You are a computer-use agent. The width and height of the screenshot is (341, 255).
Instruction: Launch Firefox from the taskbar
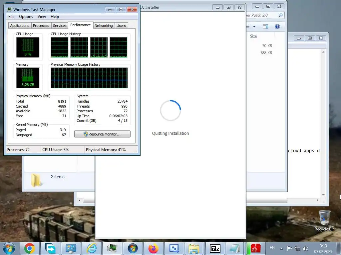[x=153, y=248]
